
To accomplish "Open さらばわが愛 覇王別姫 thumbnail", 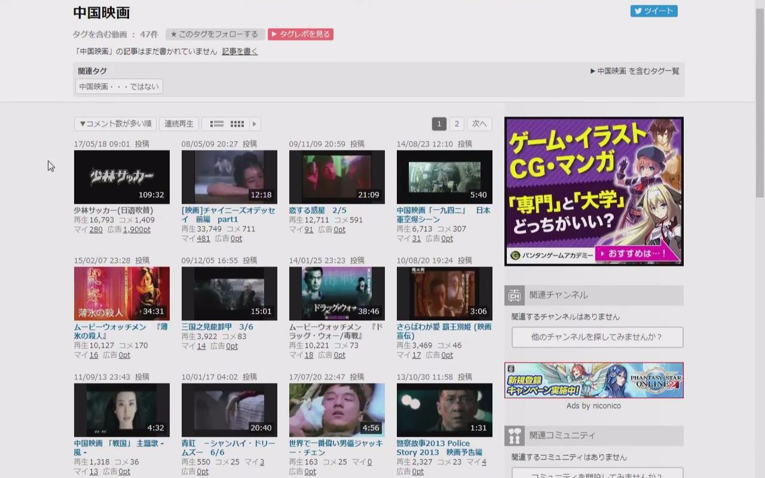I will pyautogui.click(x=445, y=293).
